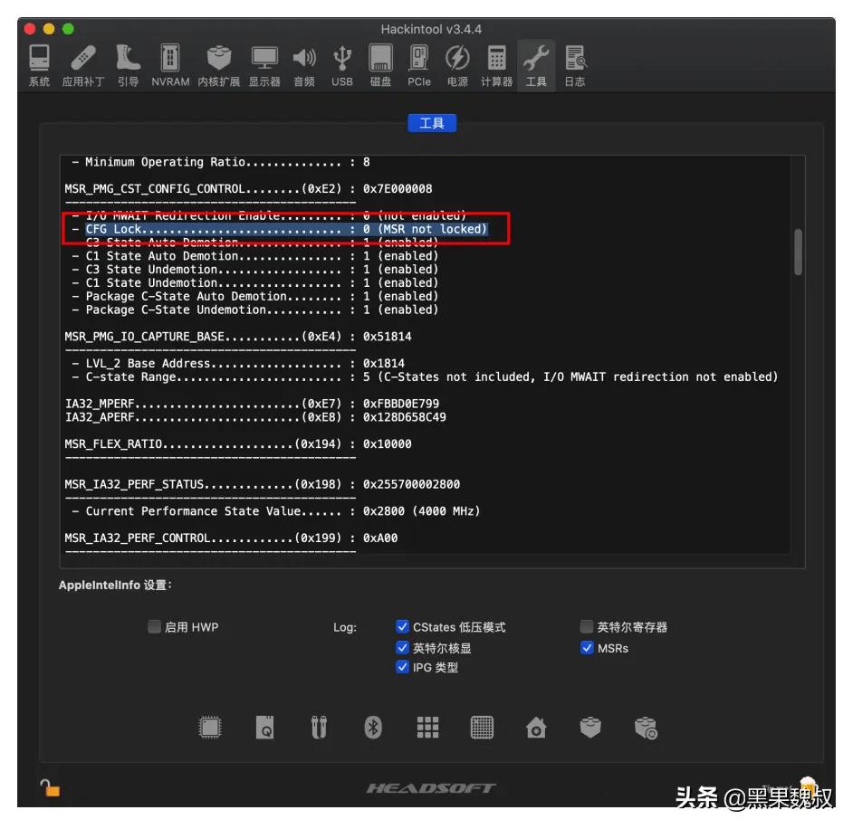The width and height of the screenshot is (853, 829).
Task: Select the MSR_IA32_PERF_CONTROL line
Action: click(x=231, y=538)
